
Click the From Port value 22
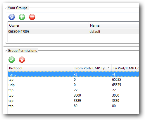click(x=76, y=90)
